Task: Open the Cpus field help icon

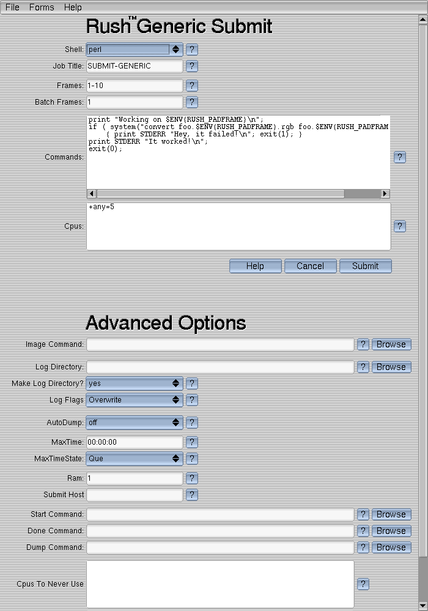Action: pyautogui.click(x=400, y=226)
